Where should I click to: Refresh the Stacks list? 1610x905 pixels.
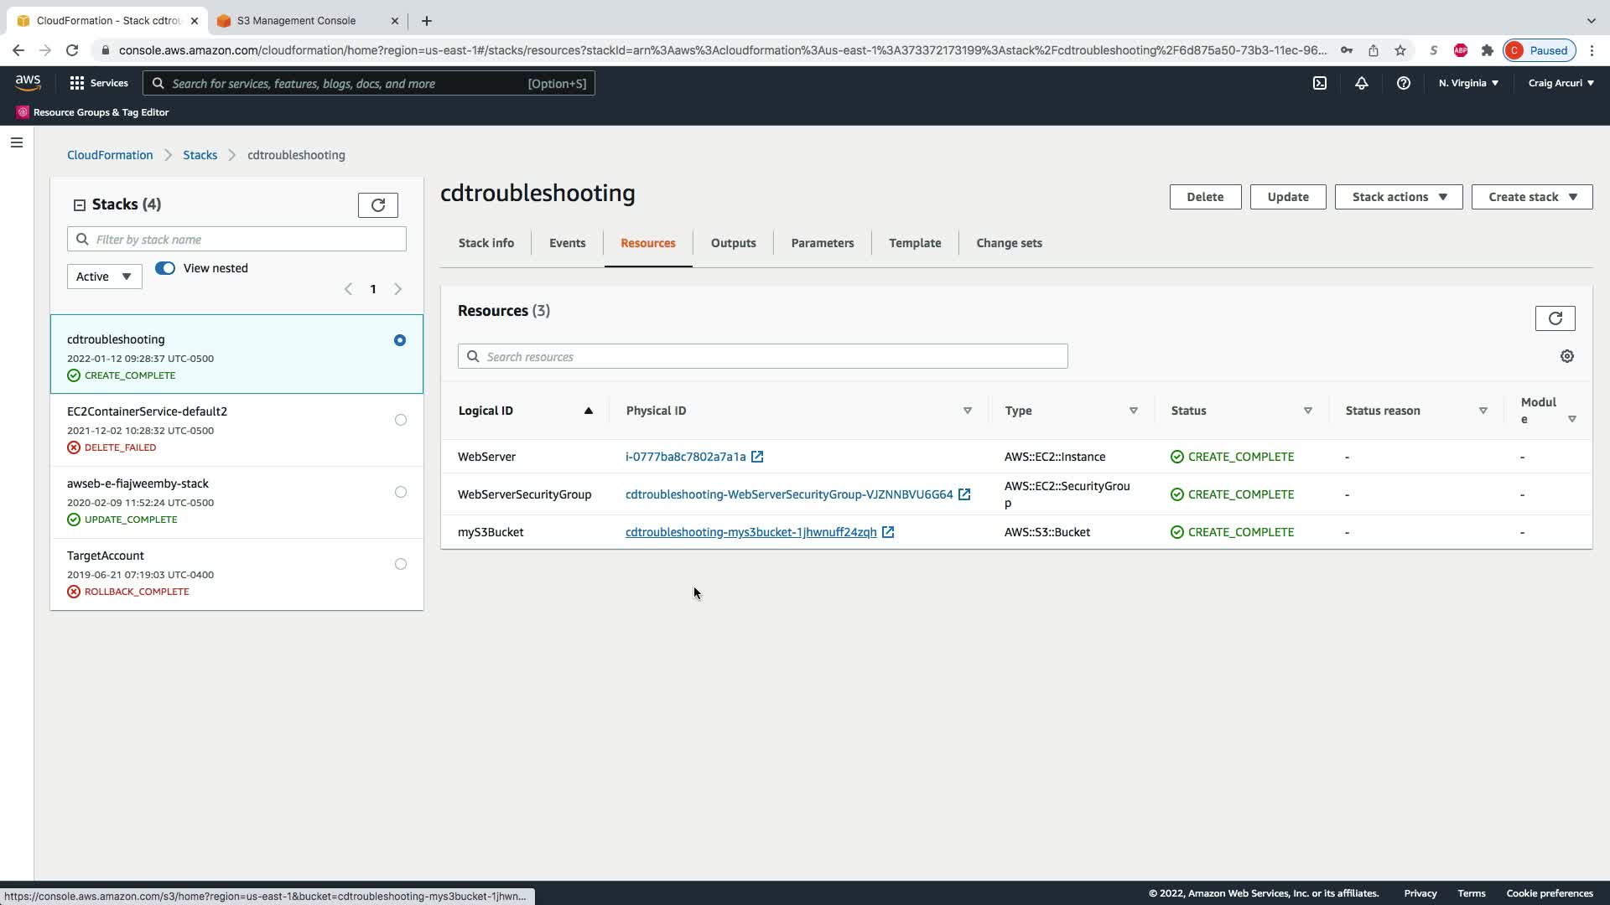(377, 205)
